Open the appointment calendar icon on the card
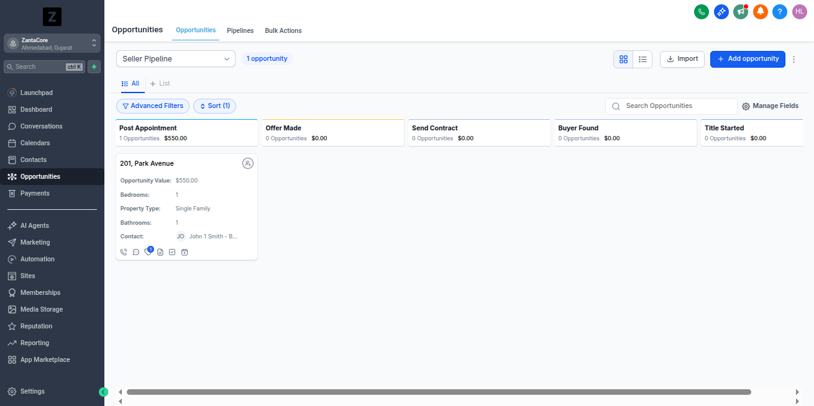Screen dimensions: 814x406 coord(185,251)
